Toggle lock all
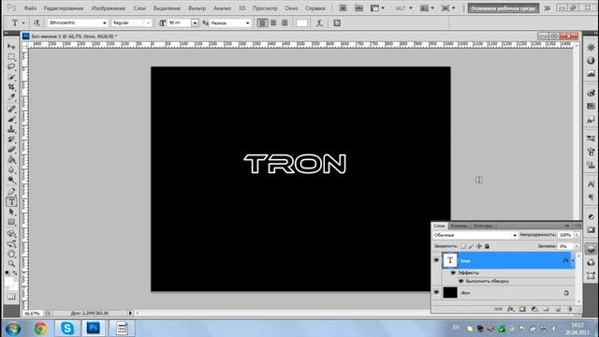 [487, 246]
